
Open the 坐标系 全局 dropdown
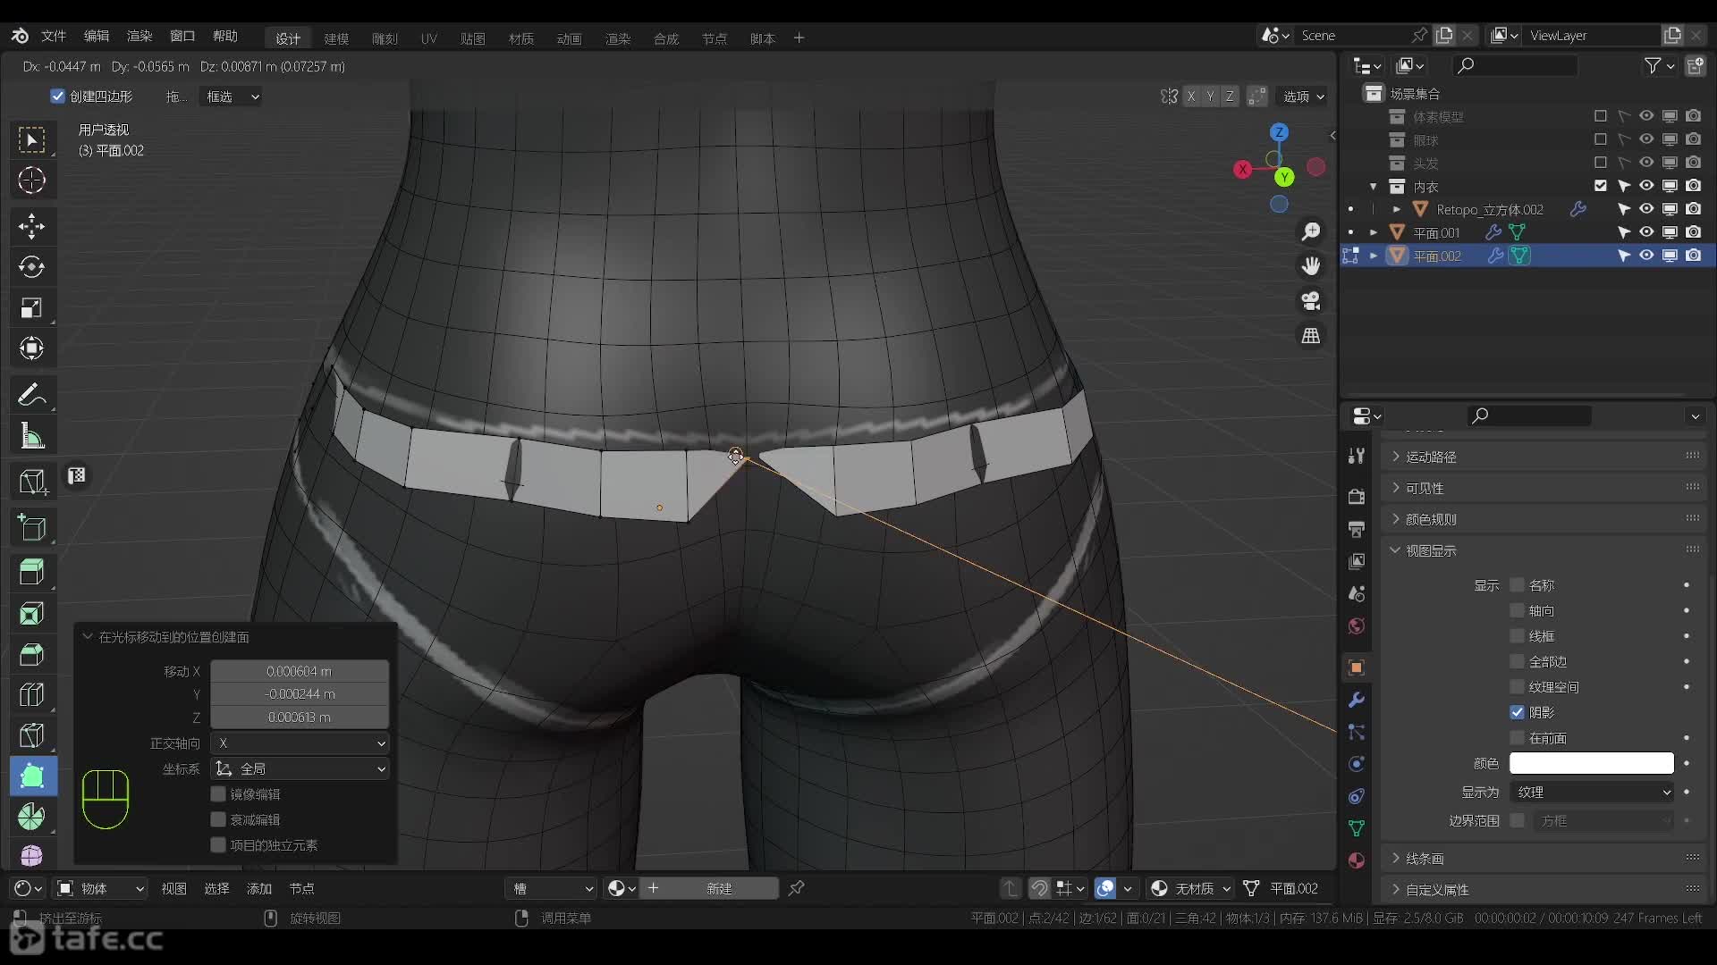pos(300,768)
